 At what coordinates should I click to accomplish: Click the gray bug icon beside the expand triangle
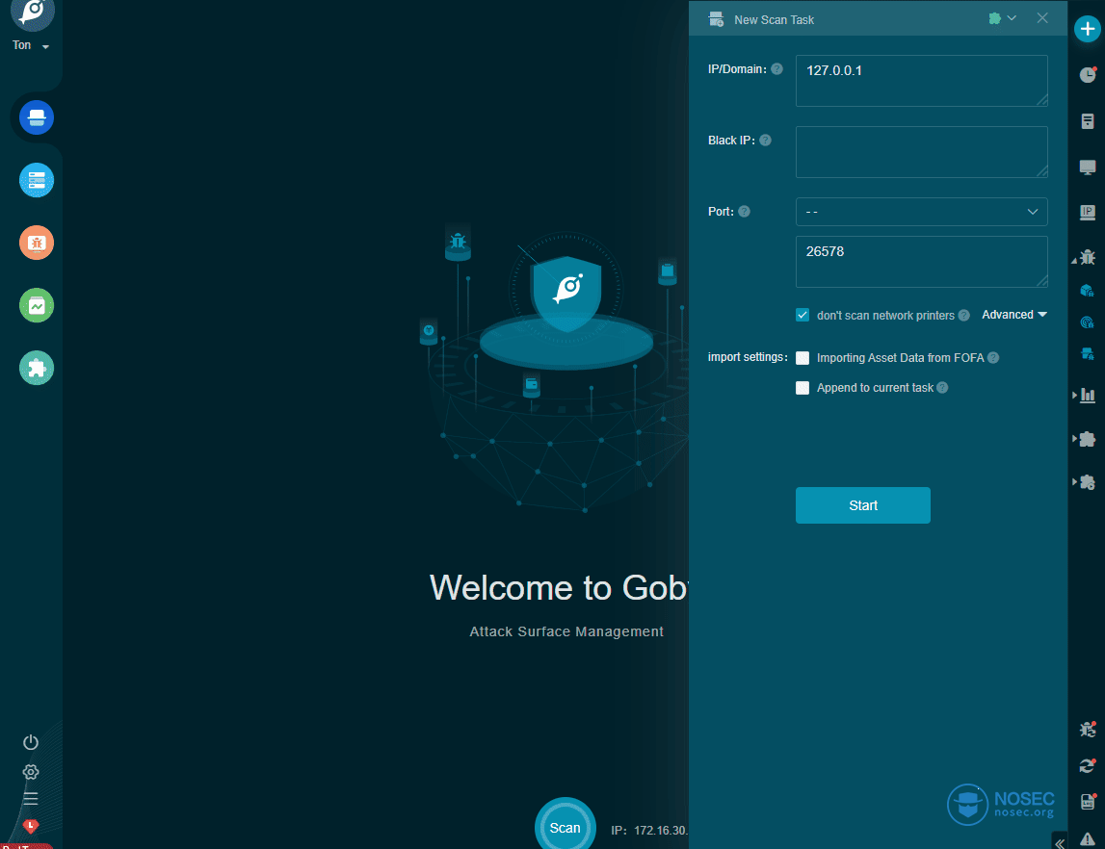click(1088, 257)
